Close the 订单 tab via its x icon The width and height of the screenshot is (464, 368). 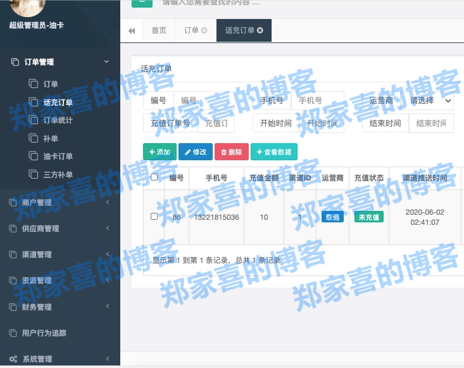(x=204, y=30)
